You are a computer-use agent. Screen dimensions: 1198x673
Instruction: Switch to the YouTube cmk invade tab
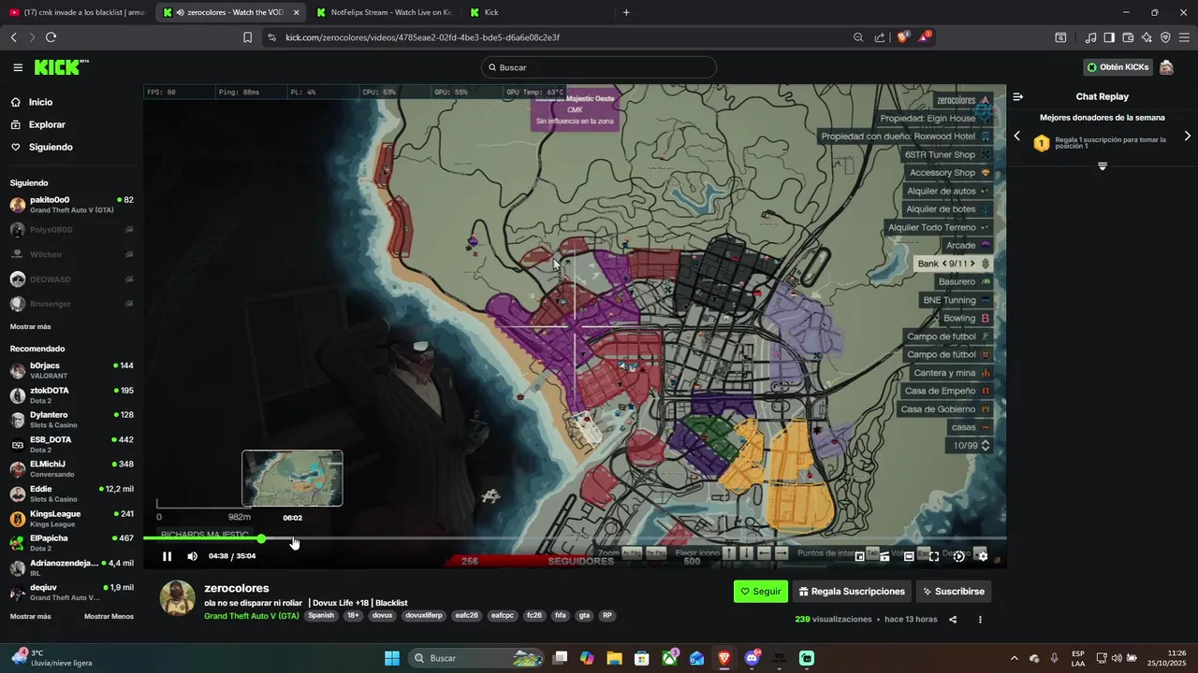coord(77,12)
